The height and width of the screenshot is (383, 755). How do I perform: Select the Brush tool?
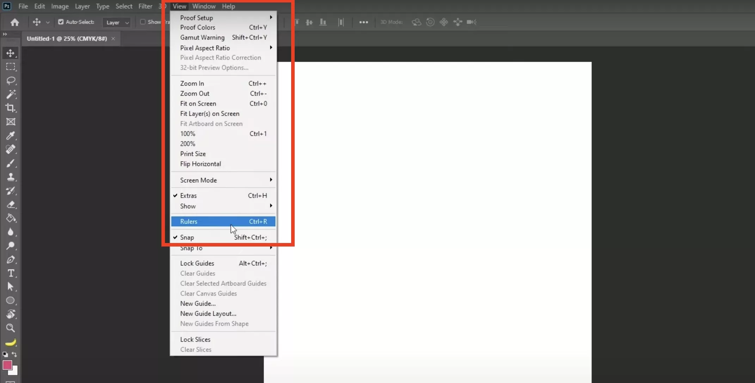(x=11, y=163)
